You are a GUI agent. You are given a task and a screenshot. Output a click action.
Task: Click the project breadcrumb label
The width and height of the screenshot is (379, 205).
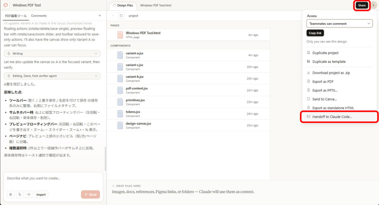tap(134, 16)
